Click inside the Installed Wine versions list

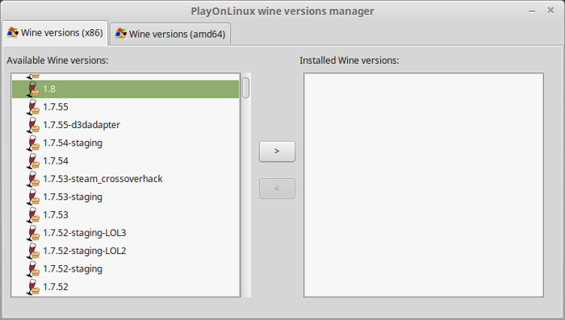tap(424, 185)
